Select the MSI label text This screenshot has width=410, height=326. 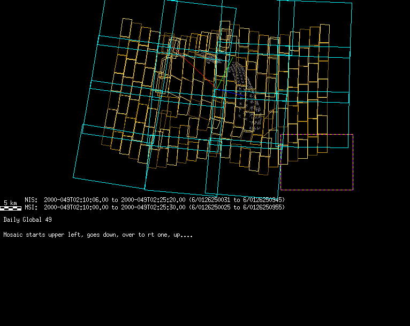31,207
